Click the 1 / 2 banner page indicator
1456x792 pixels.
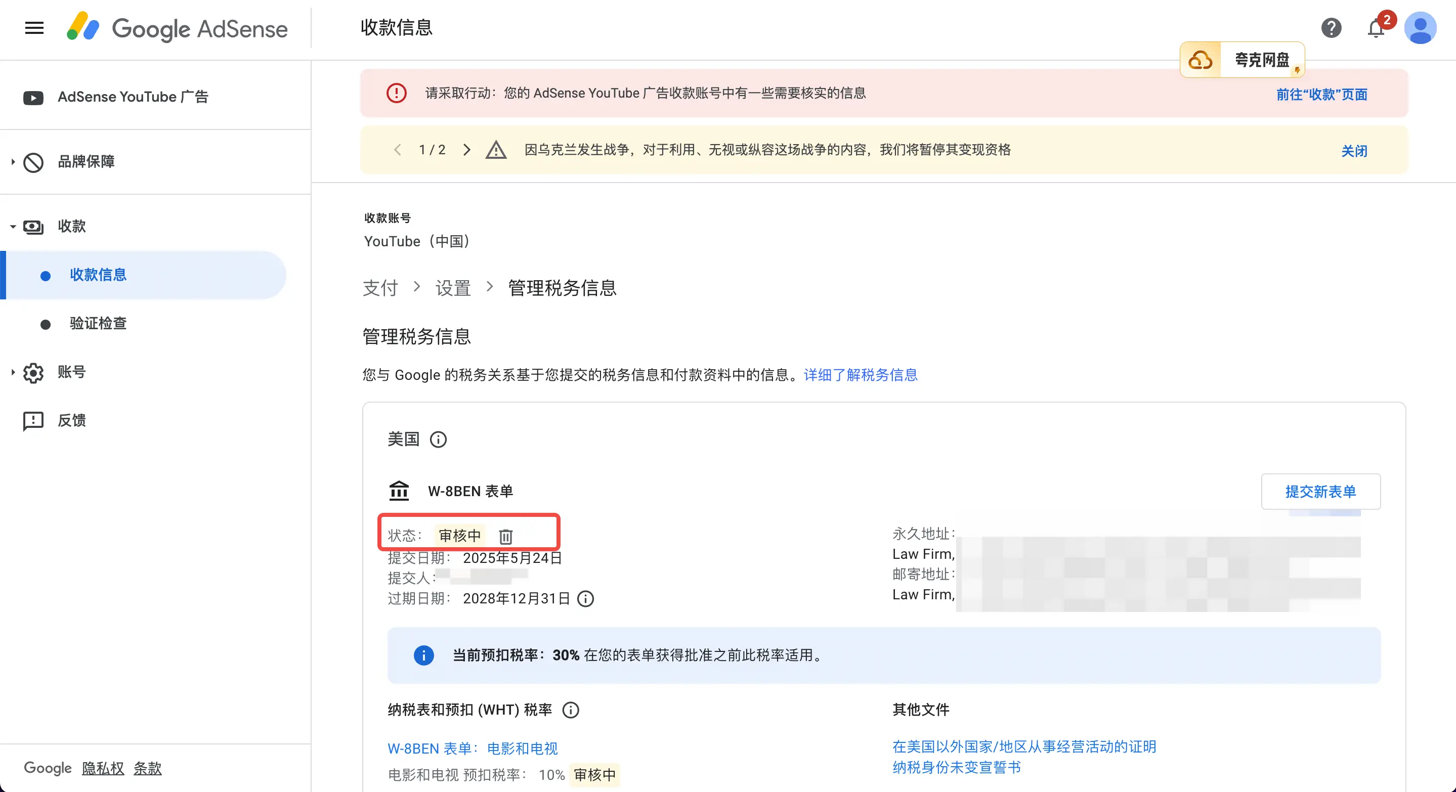(x=433, y=150)
